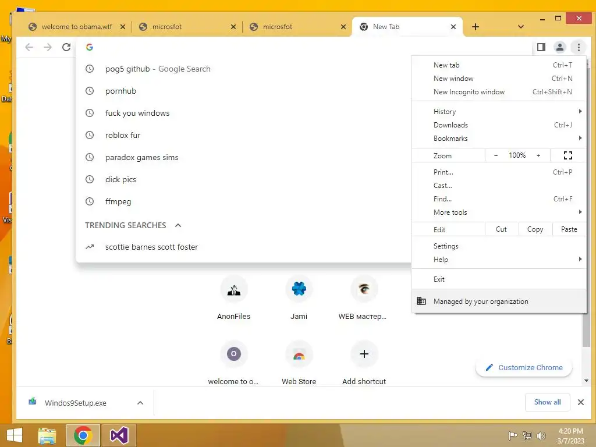
Task: Click the Customize Chrome button
Action: point(523,368)
